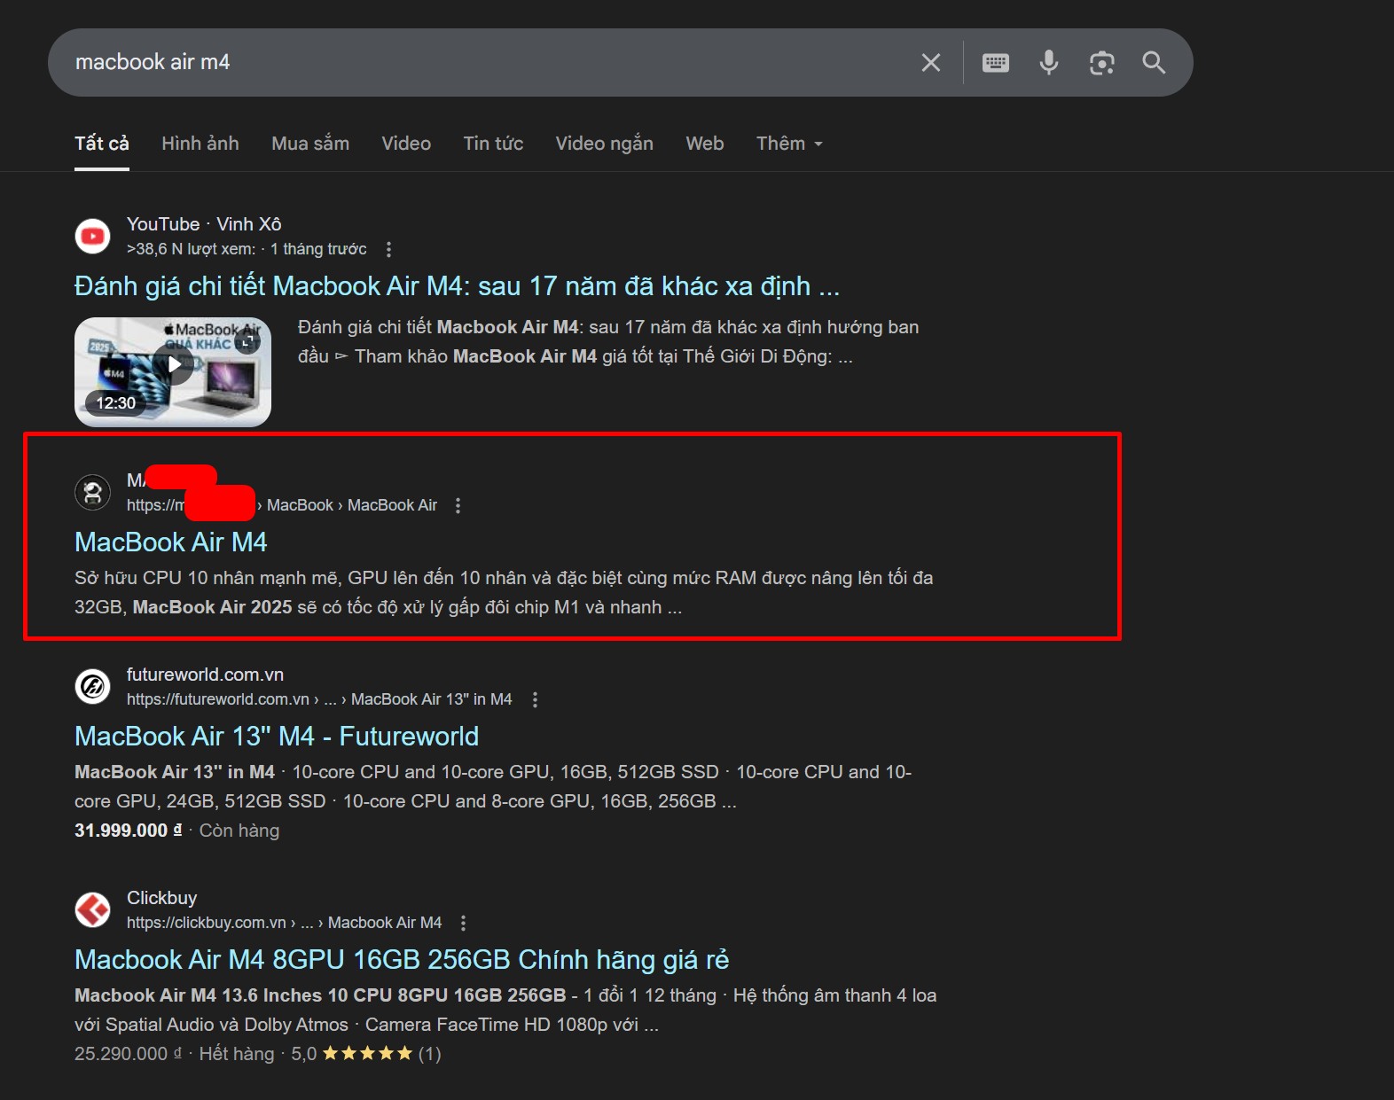
Task: Open Đánh giá chi tiết Macbook Air M4 link
Action: click(x=457, y=286)
